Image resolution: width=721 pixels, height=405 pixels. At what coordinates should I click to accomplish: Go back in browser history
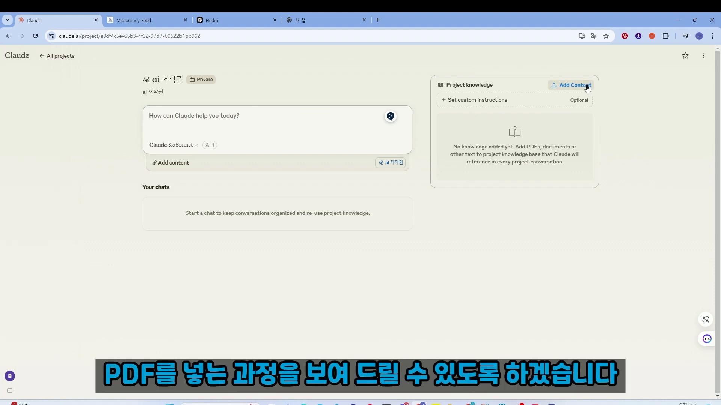pos(8,36)
